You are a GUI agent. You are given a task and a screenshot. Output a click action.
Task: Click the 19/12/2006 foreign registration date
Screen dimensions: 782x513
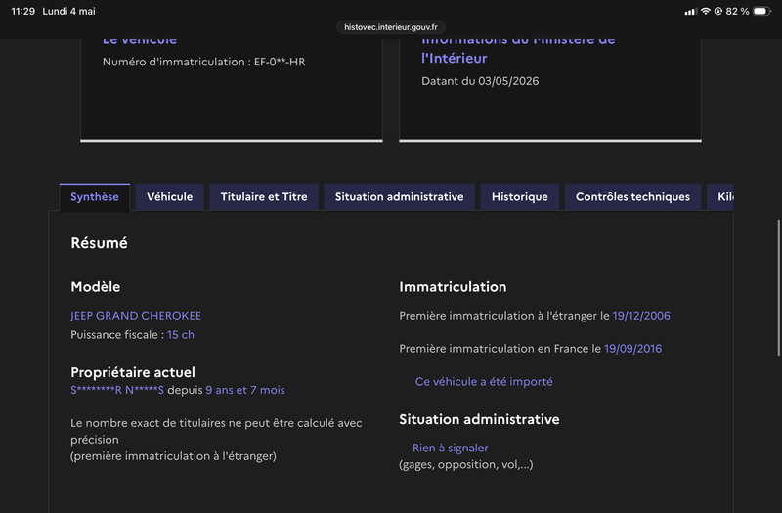click(x=641, y=316)
